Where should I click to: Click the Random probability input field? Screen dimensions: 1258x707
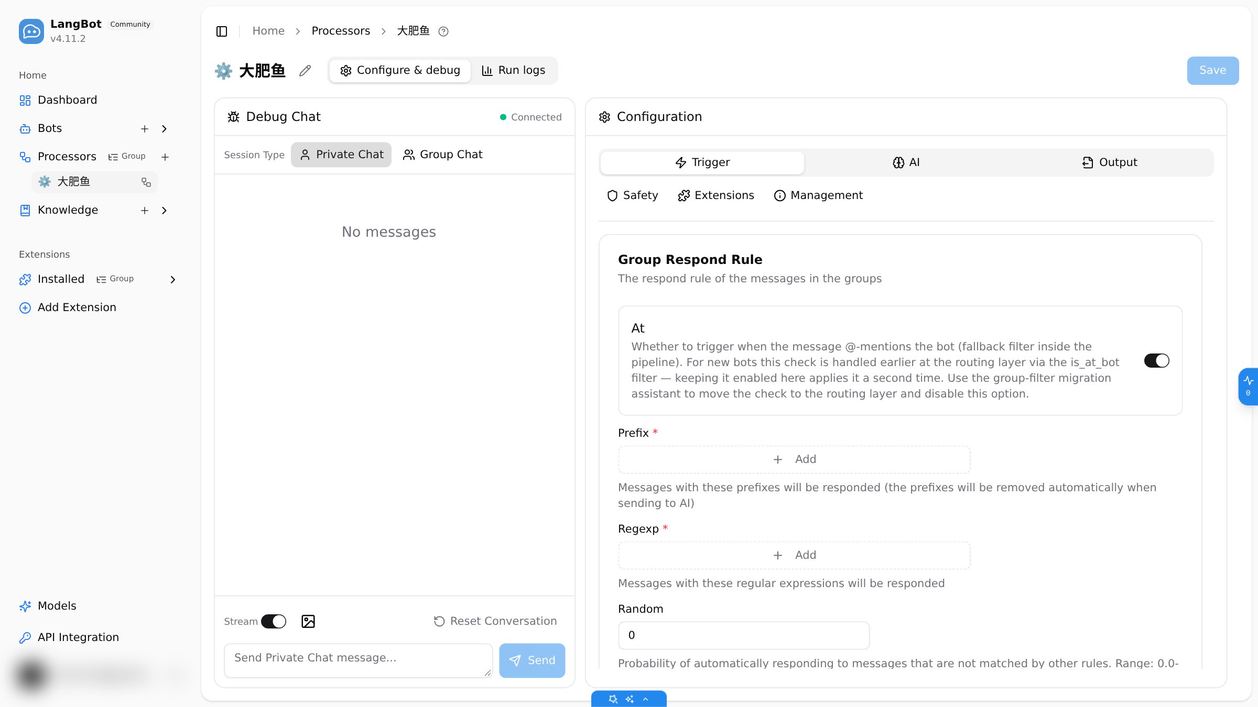(744, 636)
